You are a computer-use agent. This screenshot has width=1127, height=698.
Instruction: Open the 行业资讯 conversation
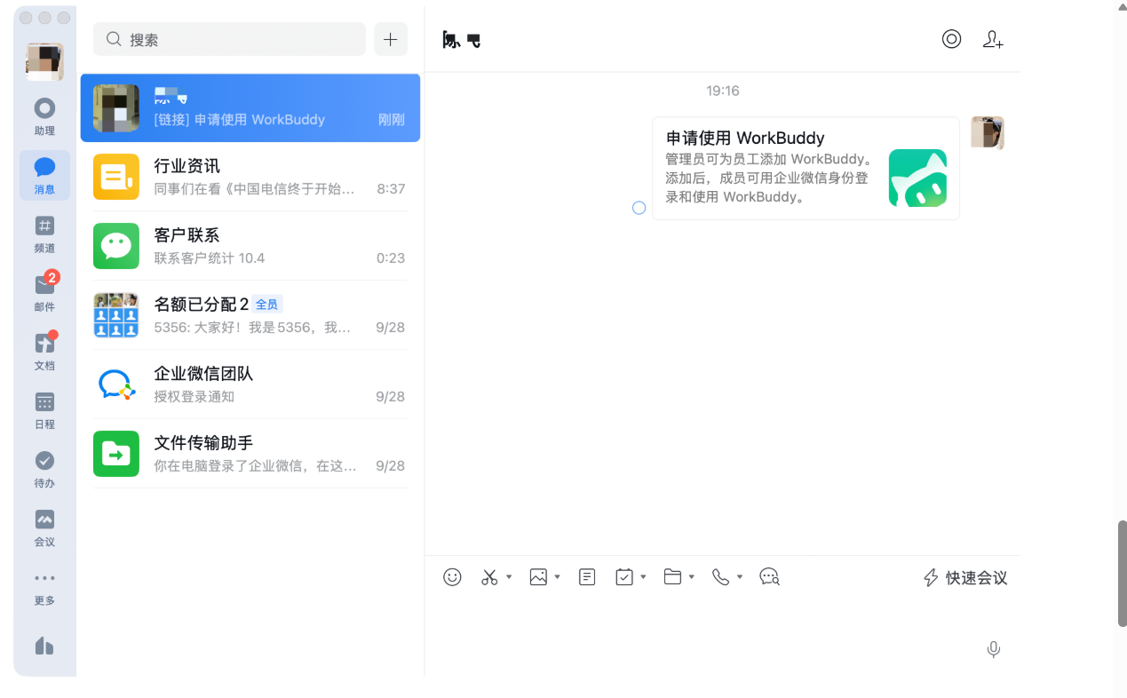(250, 177)
